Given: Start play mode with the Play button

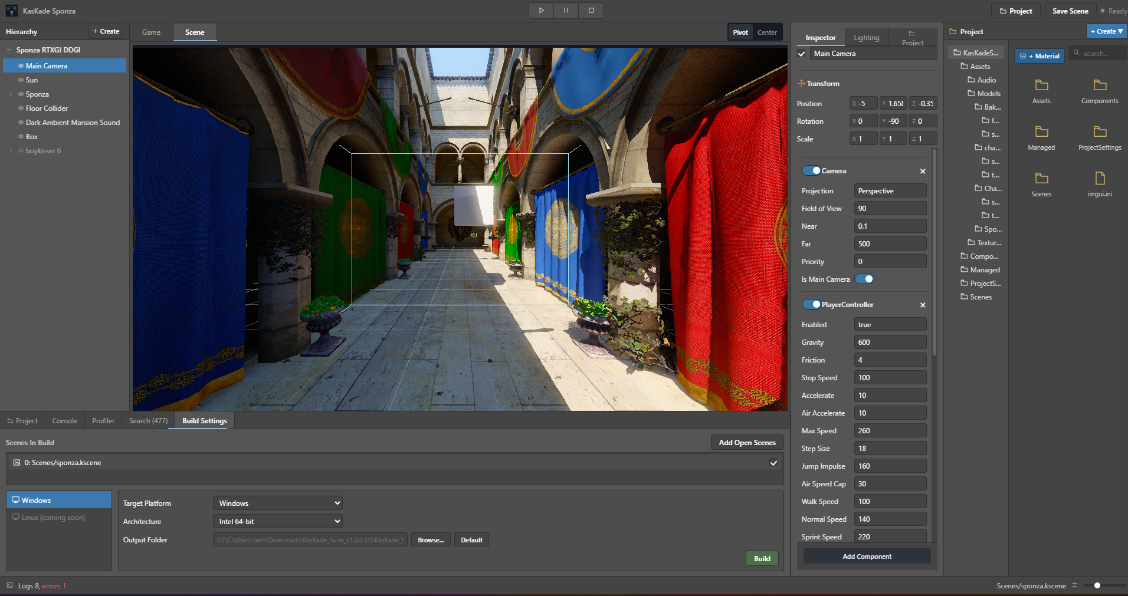Looking at the screenshot, I should pos(541,11).
